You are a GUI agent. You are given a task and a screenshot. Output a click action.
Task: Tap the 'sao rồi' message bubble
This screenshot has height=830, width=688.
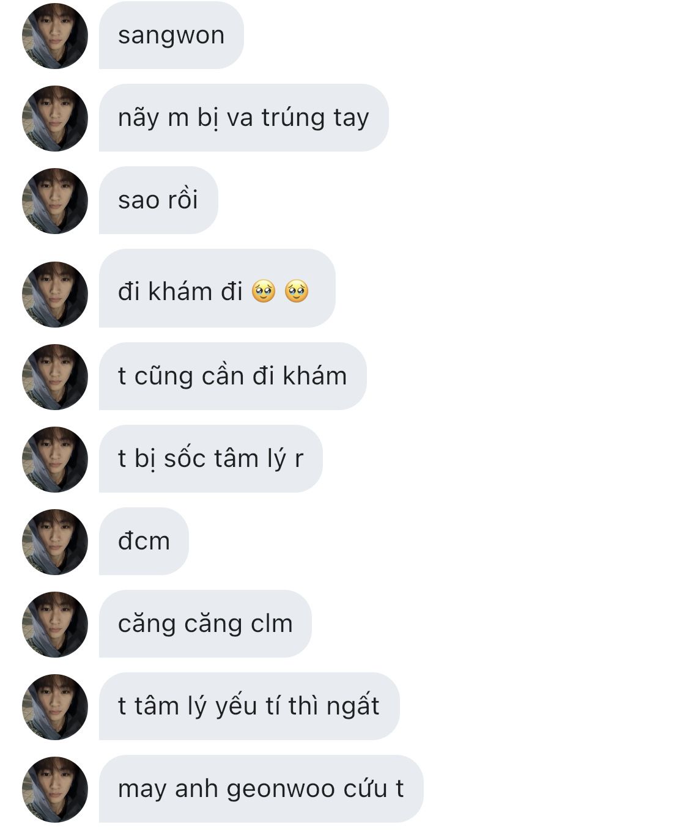coord(158,200)
